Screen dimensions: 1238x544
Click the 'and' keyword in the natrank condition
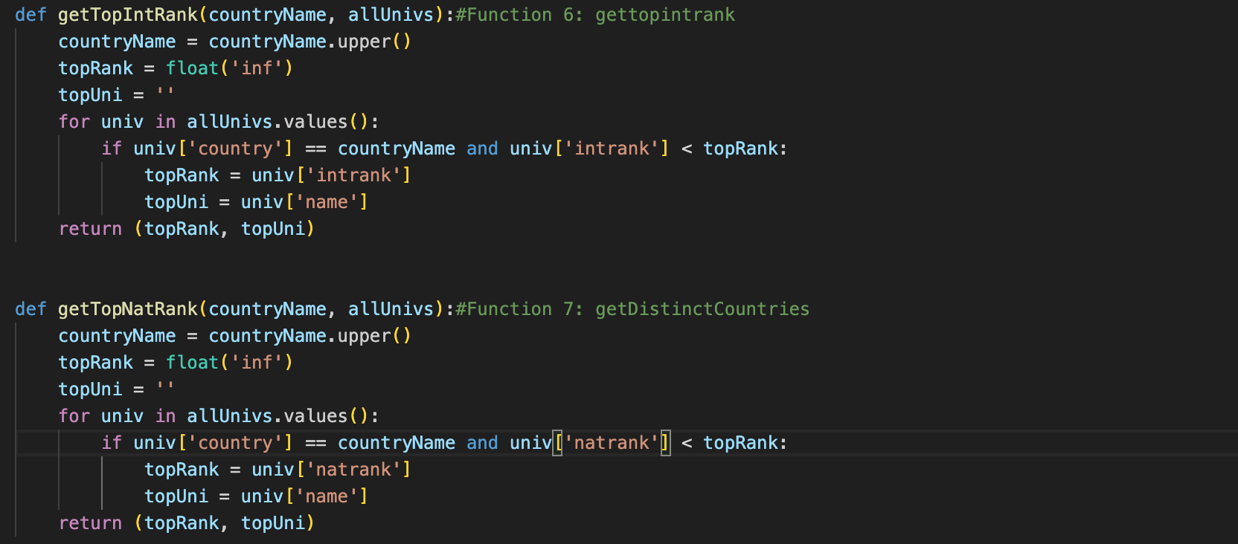coord(482,443)
